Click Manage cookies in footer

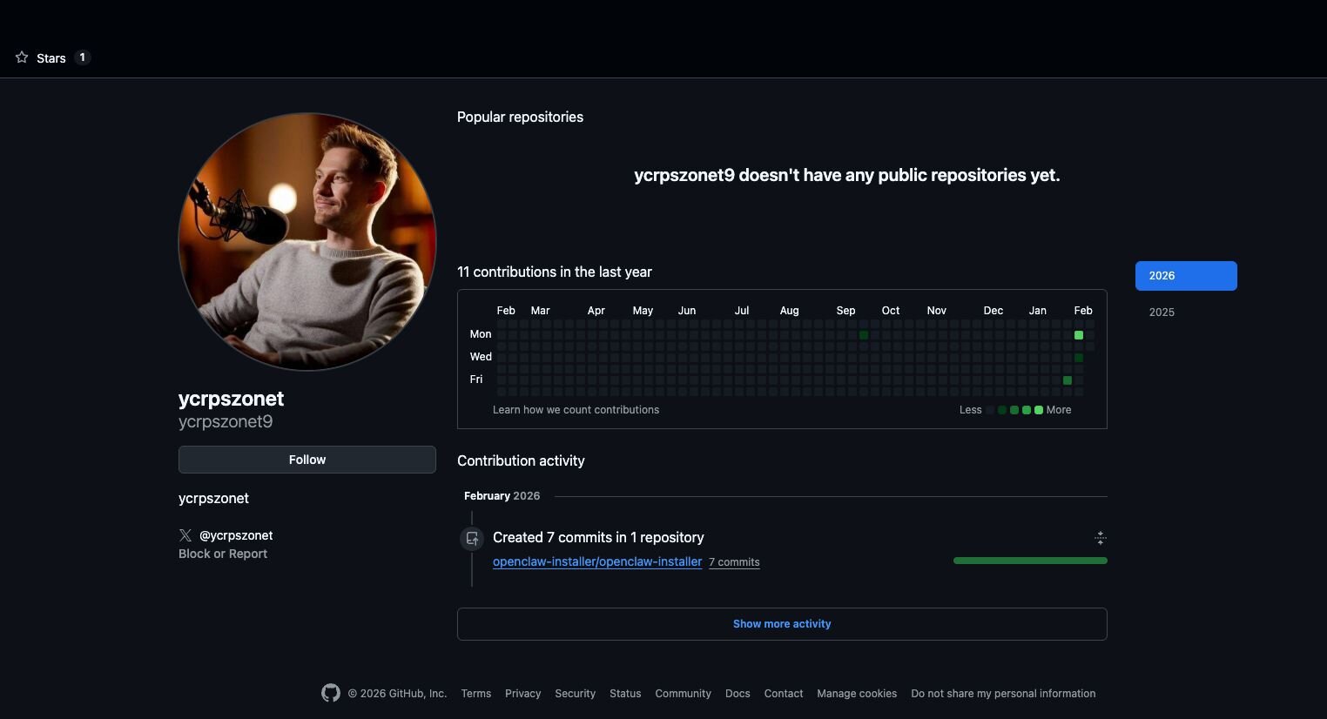click(x=857, y=694)
